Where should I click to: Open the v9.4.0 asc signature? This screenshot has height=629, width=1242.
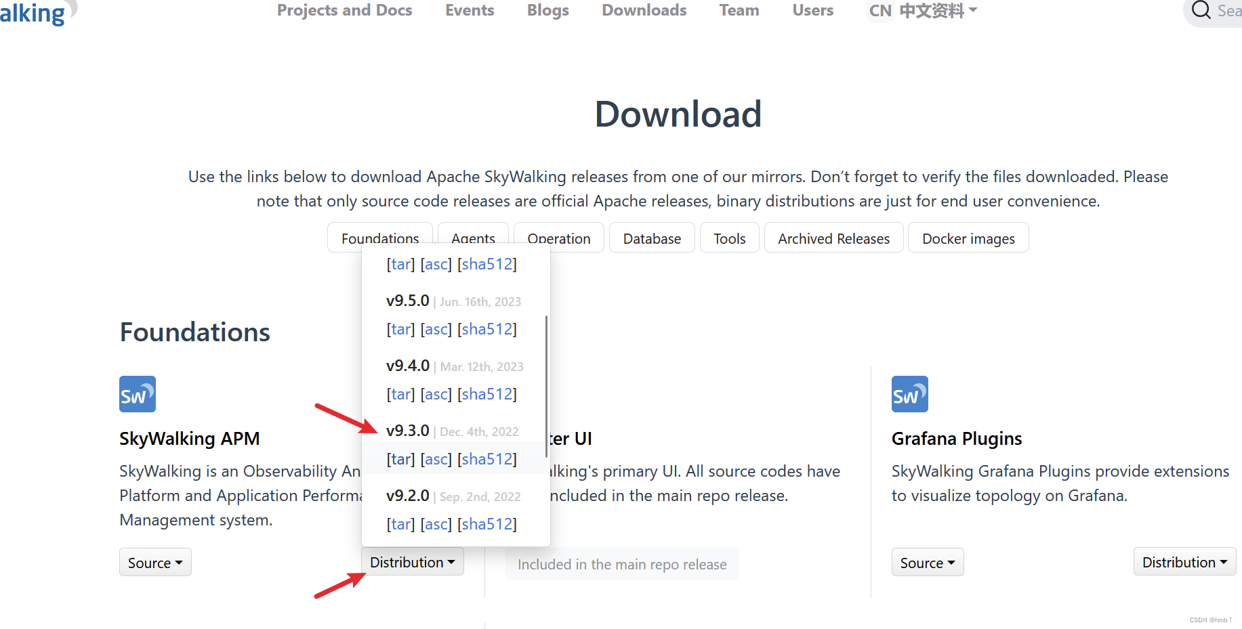pos(436,394)
